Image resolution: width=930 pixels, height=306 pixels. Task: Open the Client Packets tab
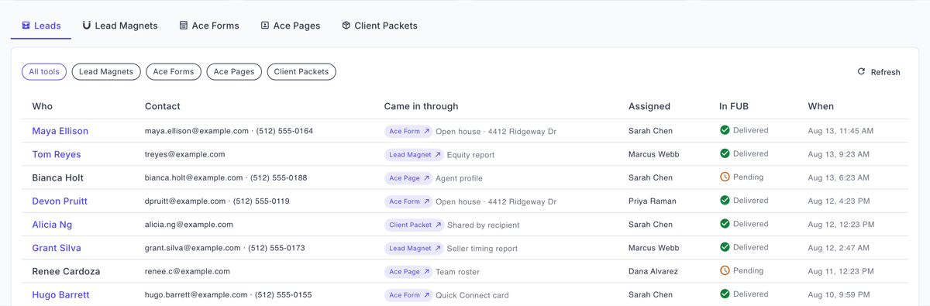tap(380, 26)
